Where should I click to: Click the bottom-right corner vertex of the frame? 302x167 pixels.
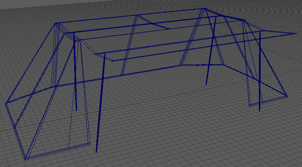287,95
